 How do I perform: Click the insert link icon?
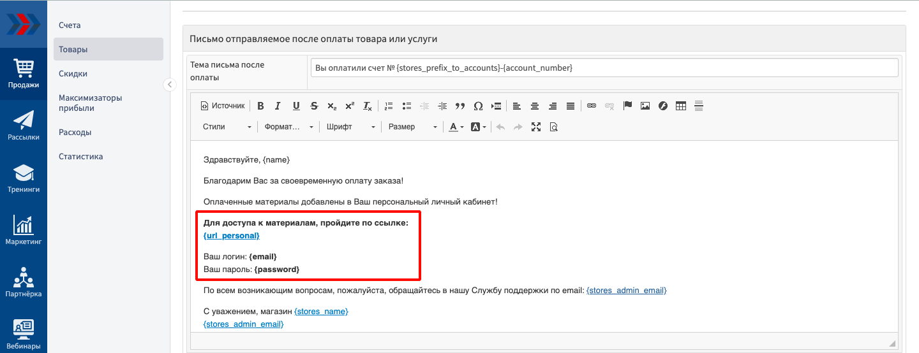pos(592,106)
